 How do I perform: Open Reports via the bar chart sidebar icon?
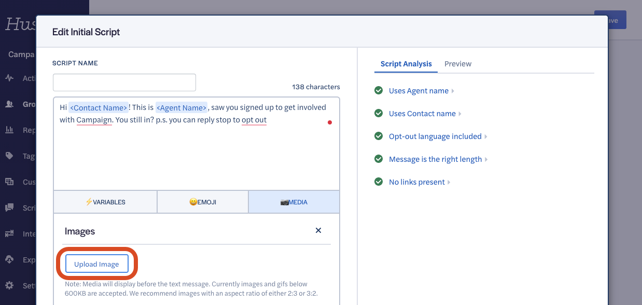[x=9, y=130]
